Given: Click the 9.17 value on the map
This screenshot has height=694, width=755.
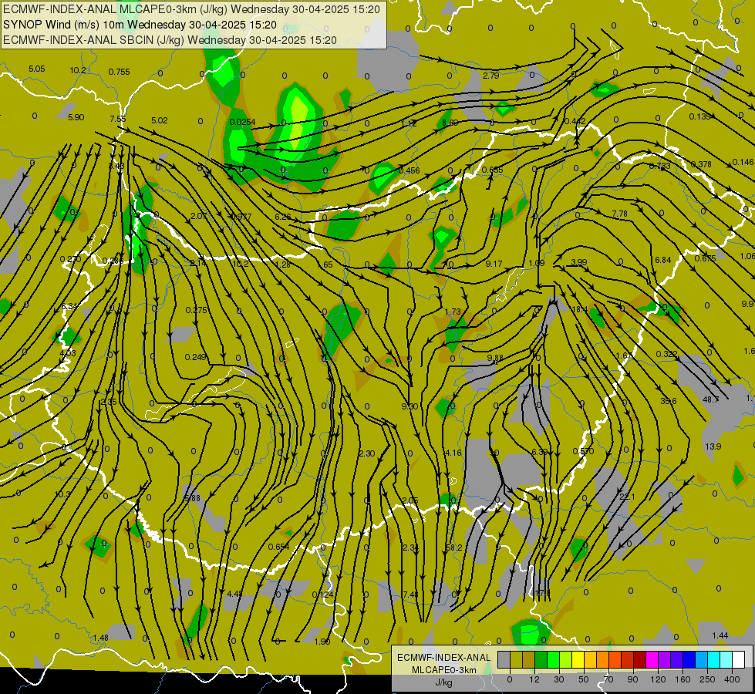Looking at the screenshot, I should coord(494,264).
